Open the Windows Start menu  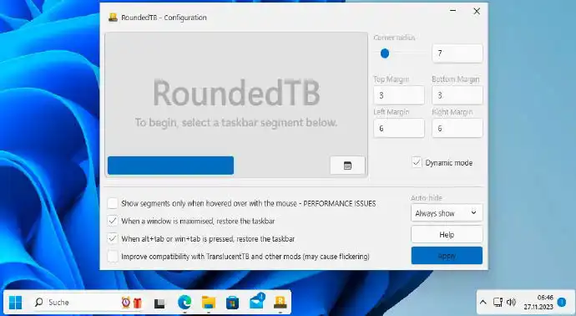(15, 303)
